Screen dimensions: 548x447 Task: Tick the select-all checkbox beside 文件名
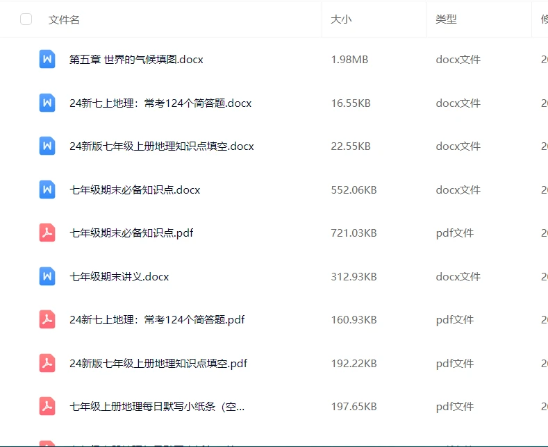[x=26, y=19]
